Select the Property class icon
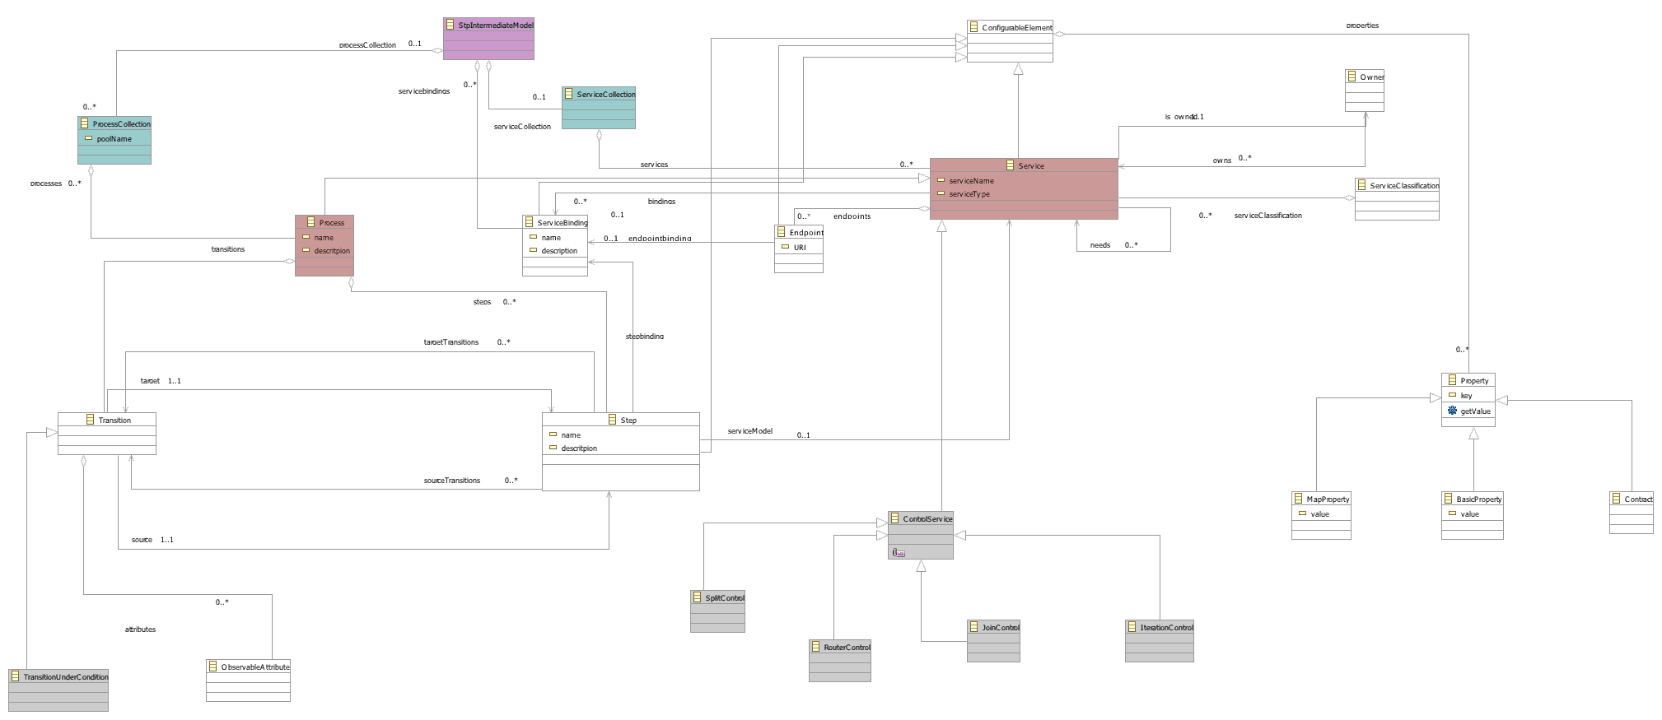1662x720 pixels. [1452, 380]
